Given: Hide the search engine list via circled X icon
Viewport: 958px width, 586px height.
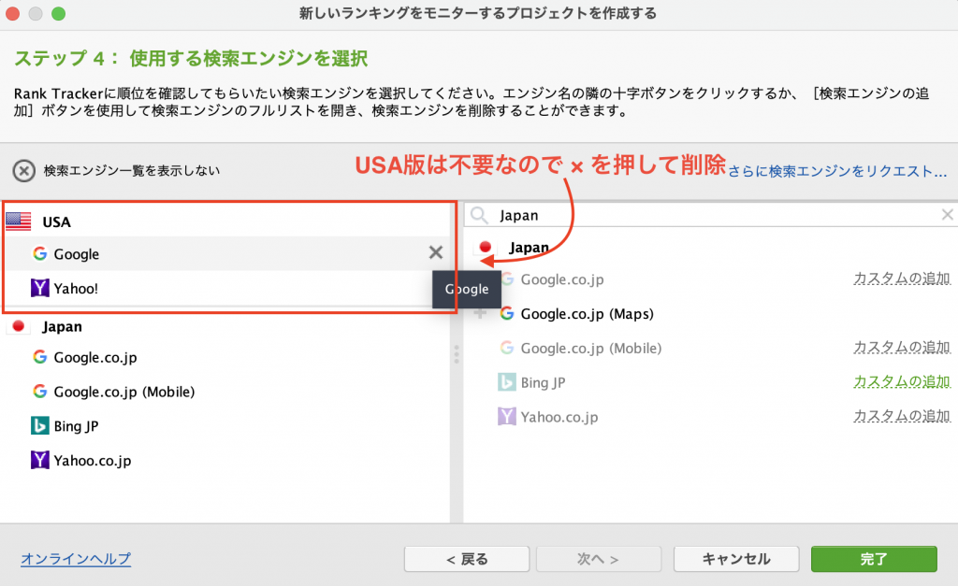Looking at the screenshot, I should tap(23, 171).
